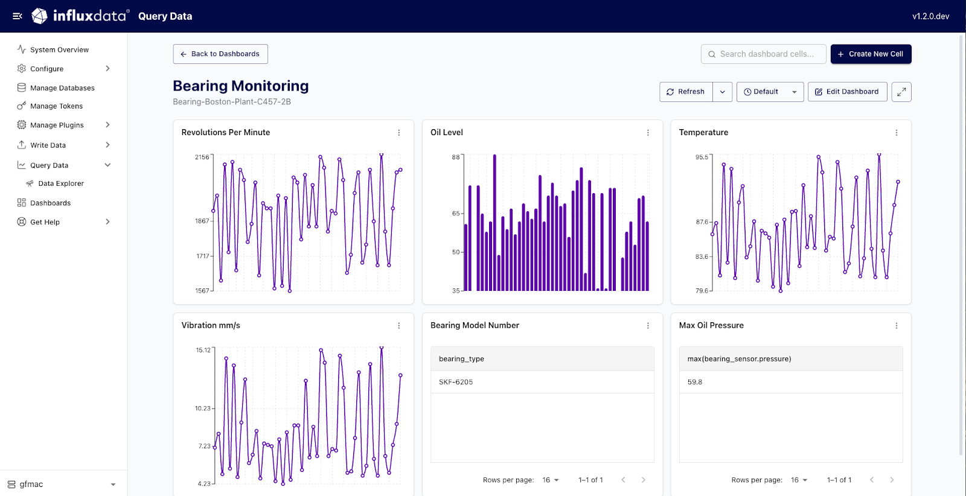Open Max Oil Pressure cell options menu
The height and width of the screenshot is (496, 966).
[x=896, y=326]
